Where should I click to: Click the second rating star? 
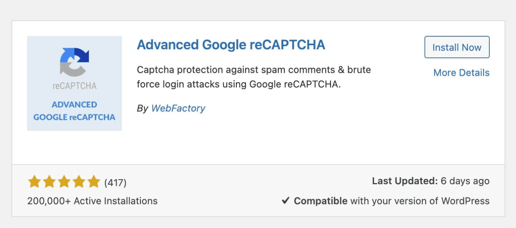49,182
